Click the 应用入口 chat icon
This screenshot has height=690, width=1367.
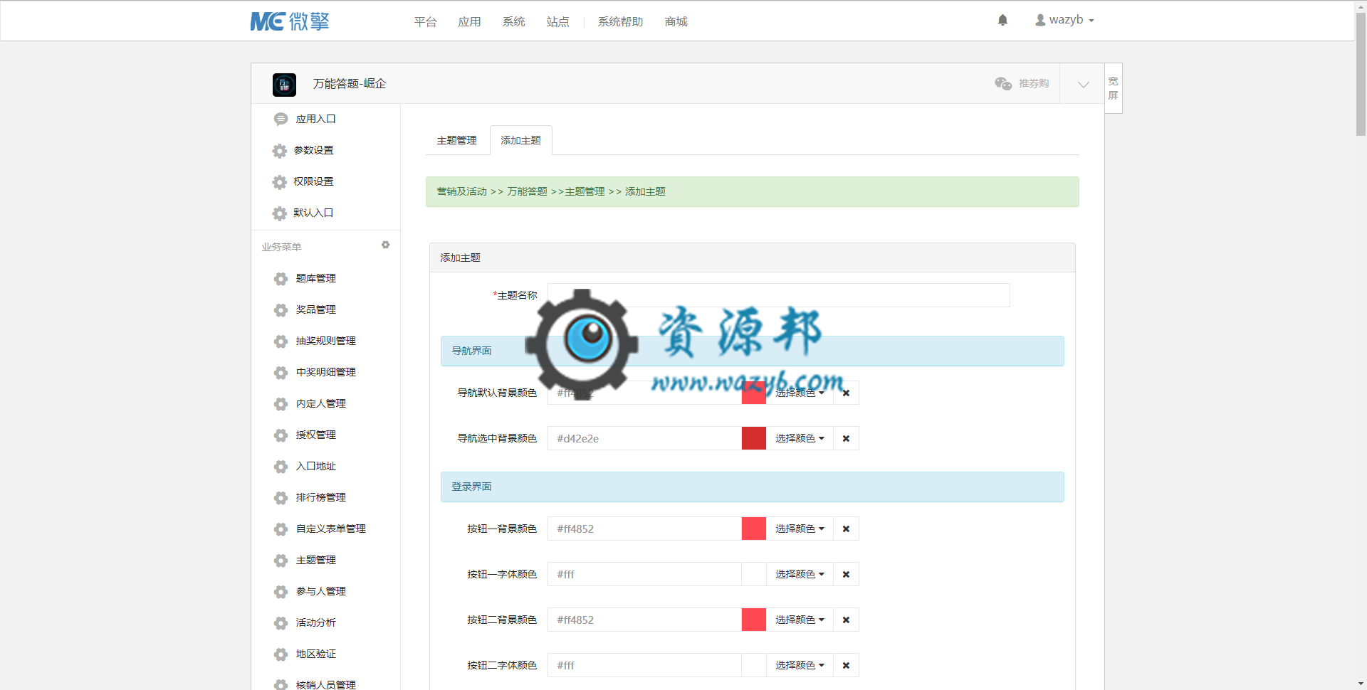[x=281, y=119]
